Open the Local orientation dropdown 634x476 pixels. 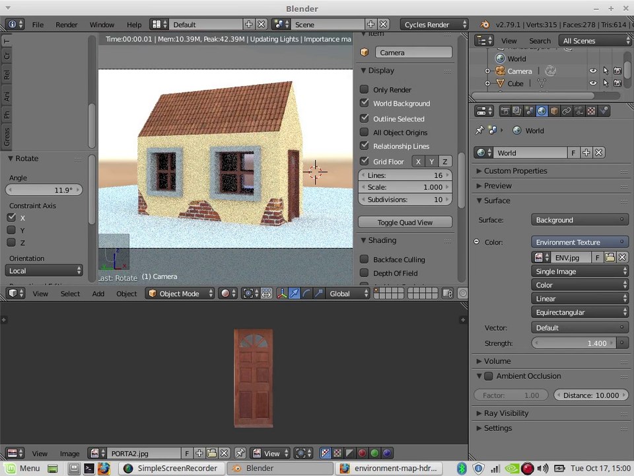tap(44, 270)
